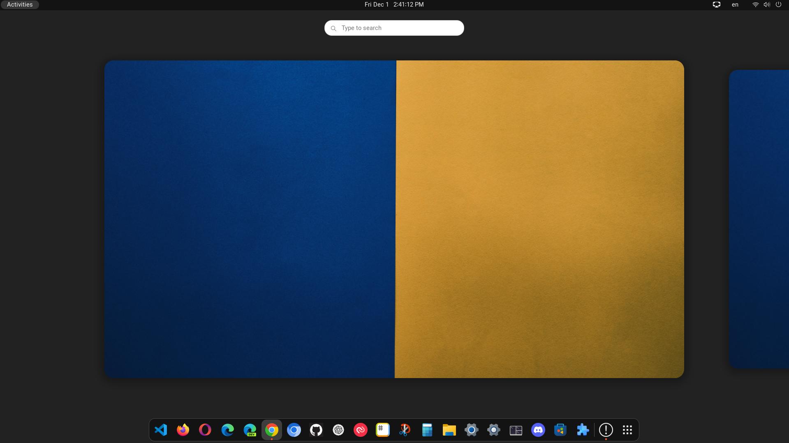Open the Opera browser icon

pos(205,430)
